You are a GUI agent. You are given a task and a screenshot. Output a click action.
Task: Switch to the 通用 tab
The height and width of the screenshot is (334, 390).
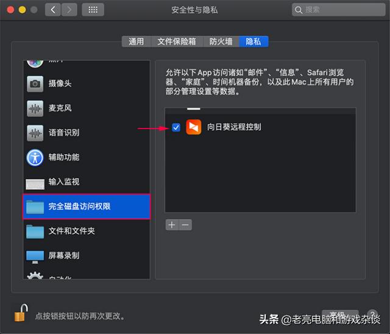[136, 41]
